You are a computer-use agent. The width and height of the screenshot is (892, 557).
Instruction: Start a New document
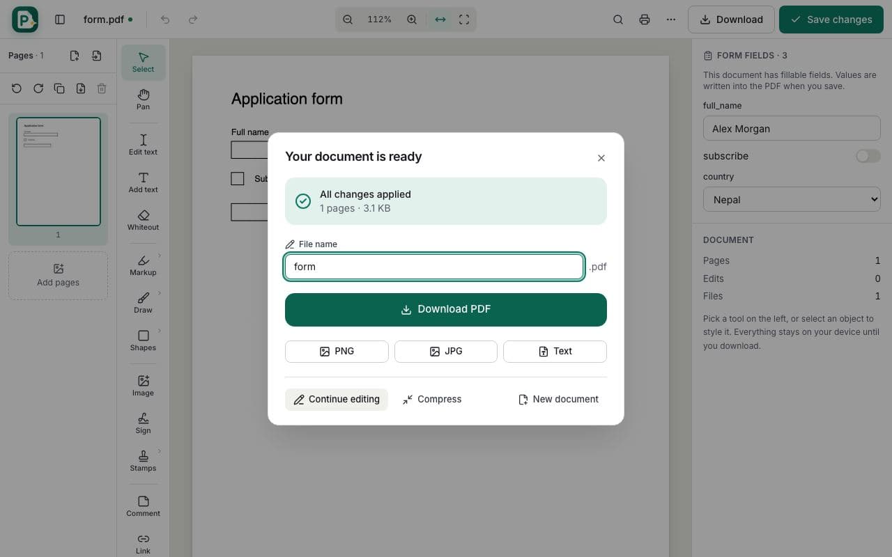tap(558, 400)
